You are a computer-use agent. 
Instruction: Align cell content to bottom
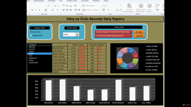(x=70, y=6)
